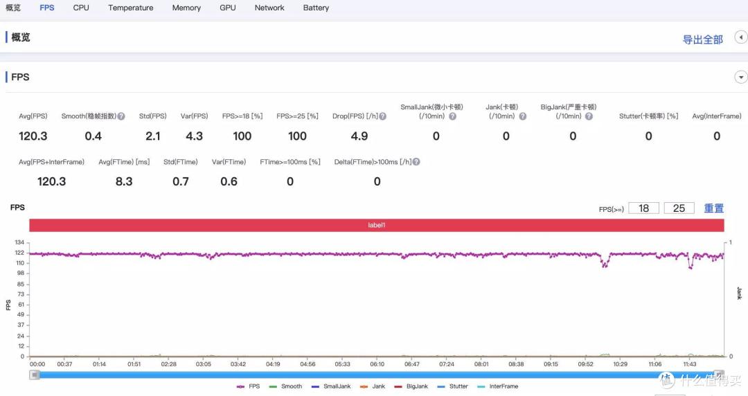Toggle the InterFrame legend series
This screenshot has height=396, width=748.
coord(497,386)
